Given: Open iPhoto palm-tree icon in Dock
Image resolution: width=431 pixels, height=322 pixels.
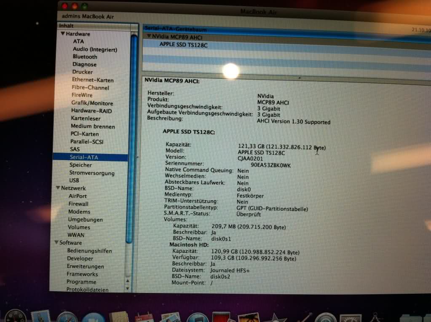Looking at the screenshot, I should 249,318.
